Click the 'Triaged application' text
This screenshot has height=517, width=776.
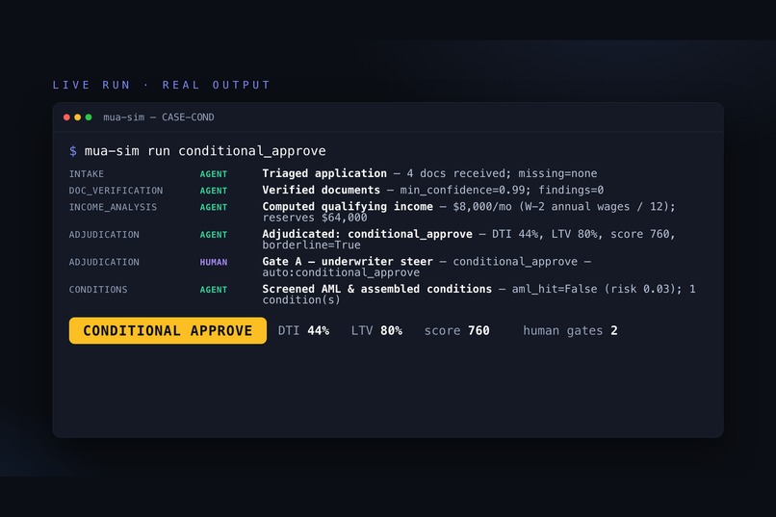[x=324, y=173]
